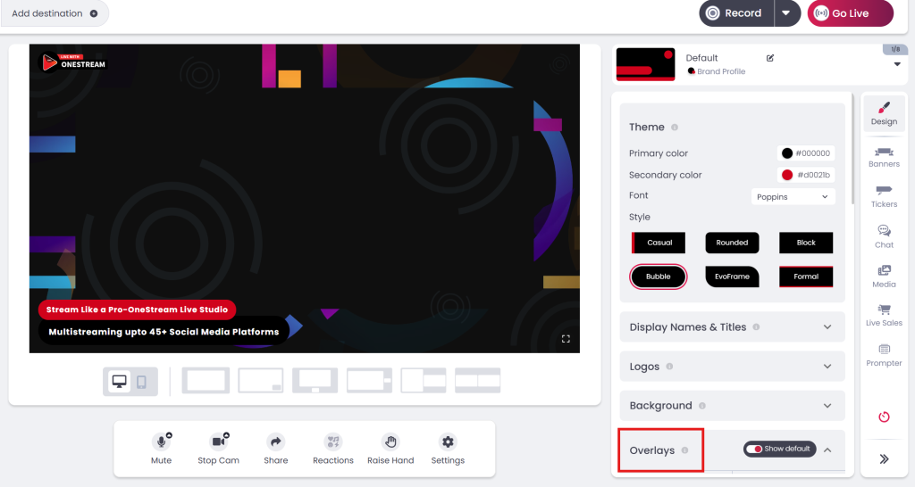Enter fullscreen preview mode
The width and height of the screenshot is (915, 487).
(x=566, y=339)
